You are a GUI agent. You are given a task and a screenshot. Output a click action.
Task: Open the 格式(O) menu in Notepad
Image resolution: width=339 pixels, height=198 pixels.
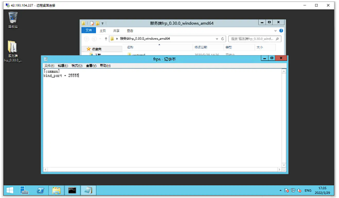coord(77,66)
